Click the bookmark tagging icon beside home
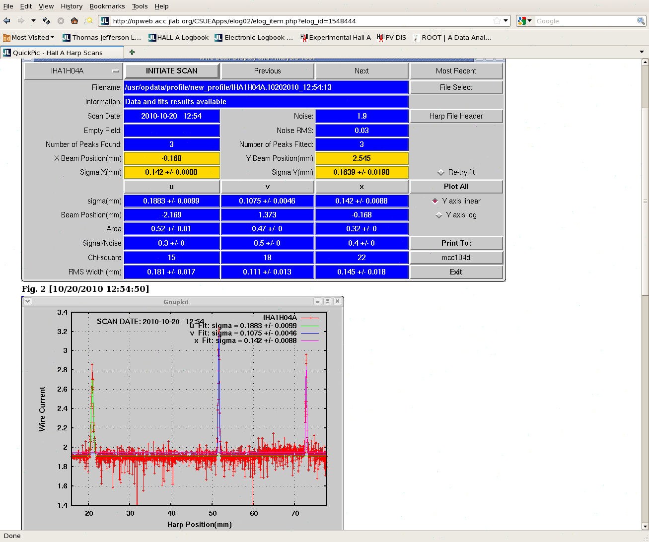This screenshot has width=649, height=542. (x=88, y=21)
